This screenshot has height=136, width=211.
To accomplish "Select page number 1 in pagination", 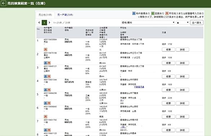I will 44,23.
